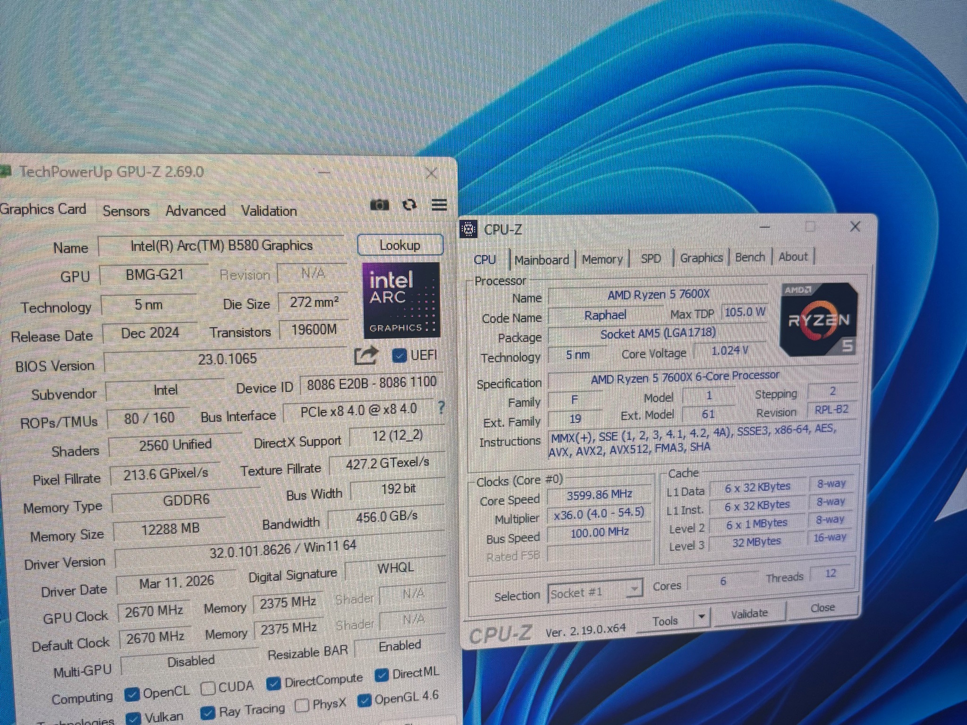Open the Memory tab in CPU-Z
967x725 pixels.
[x=602, y=259]
